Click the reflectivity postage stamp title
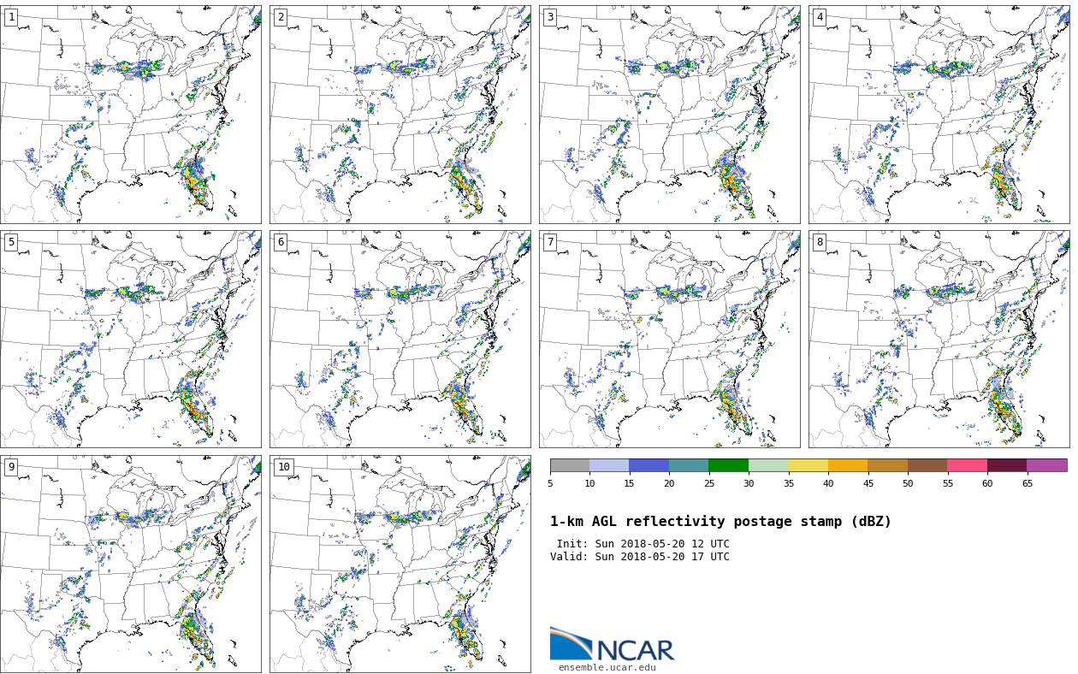 (720, 522)
